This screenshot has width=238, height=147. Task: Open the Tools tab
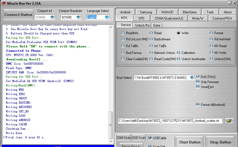click(x=210, y=12)
